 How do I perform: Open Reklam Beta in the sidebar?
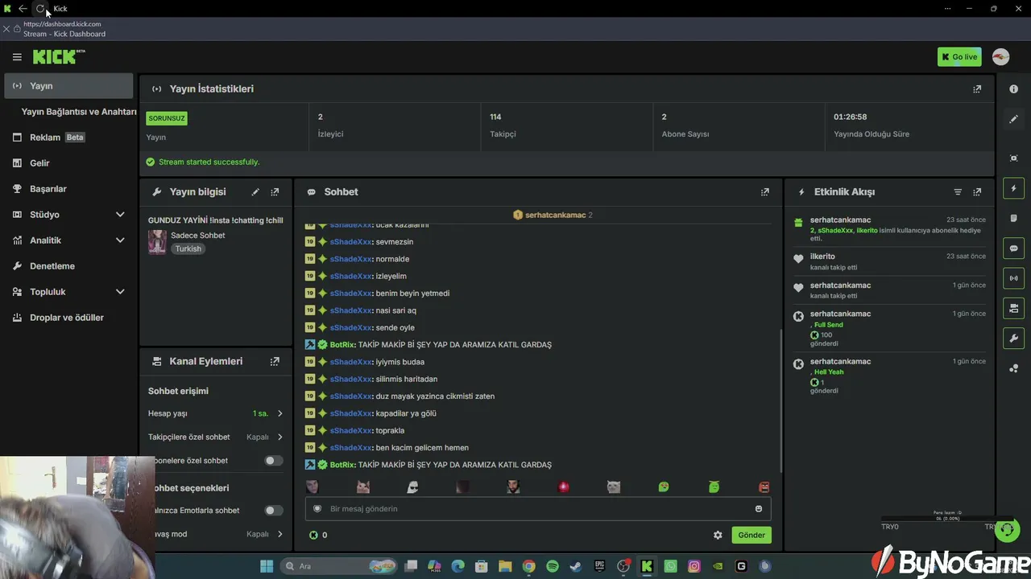tap(68, 138)
